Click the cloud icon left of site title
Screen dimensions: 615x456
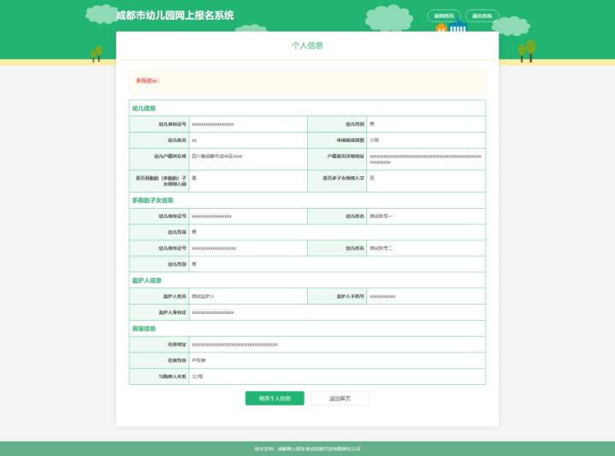click(x=101, y=15)
